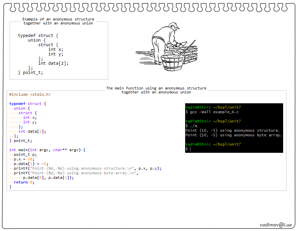Open the vadimov@i.ua email link

click(276, 224)
